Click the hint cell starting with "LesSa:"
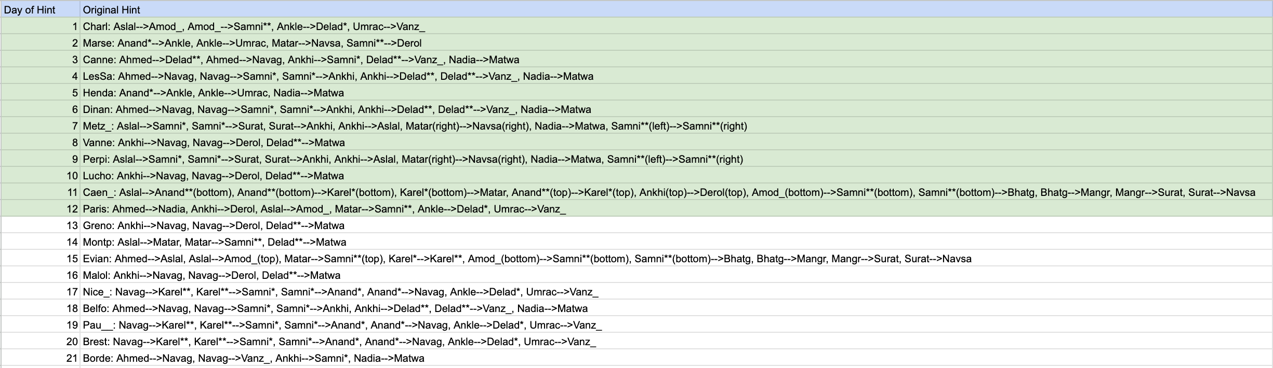The width and height of the screenshot is (1273, 368). click(x=677, y=76)
